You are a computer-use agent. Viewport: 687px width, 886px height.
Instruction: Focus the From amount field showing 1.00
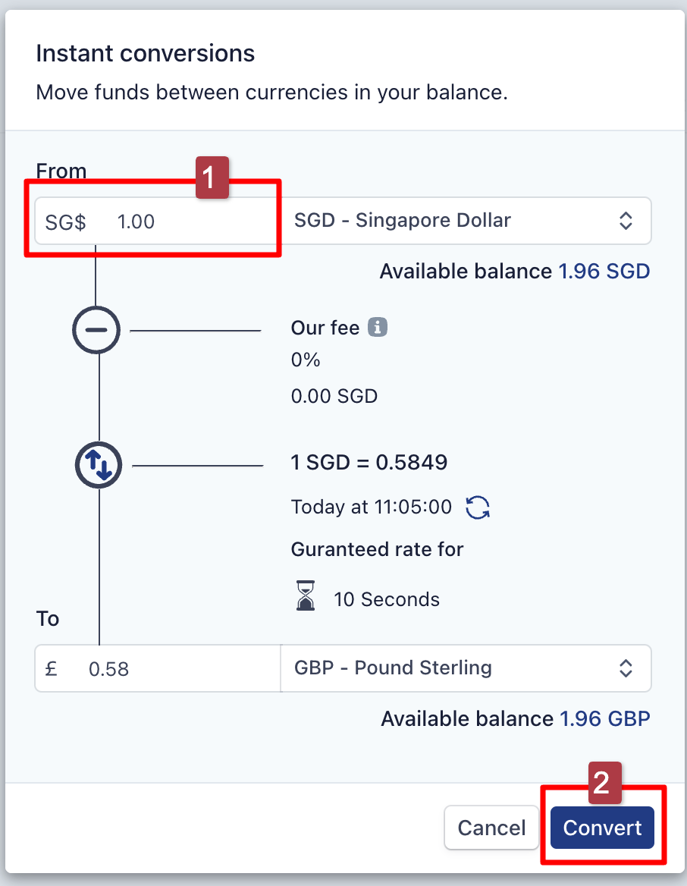click(174, 221)
